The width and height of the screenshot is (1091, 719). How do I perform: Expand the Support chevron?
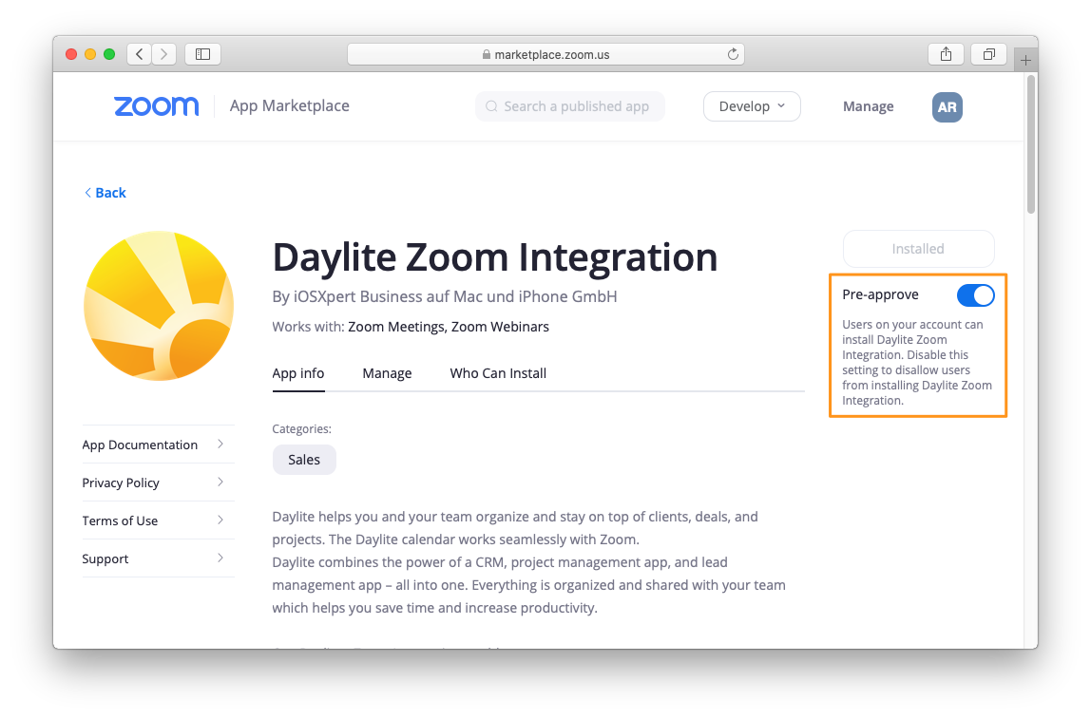click(220, 558)
